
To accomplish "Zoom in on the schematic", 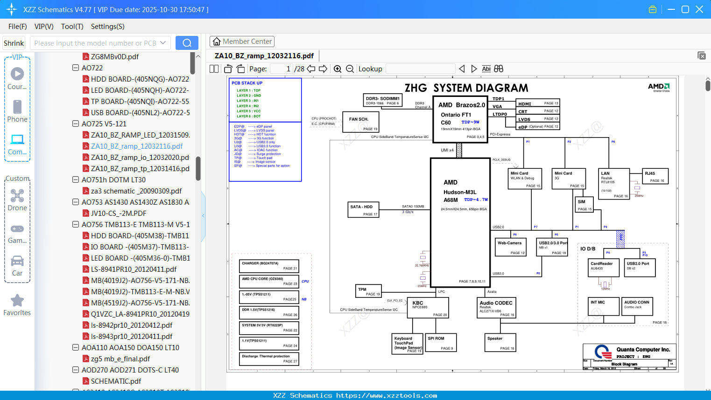I will point(338,69).
